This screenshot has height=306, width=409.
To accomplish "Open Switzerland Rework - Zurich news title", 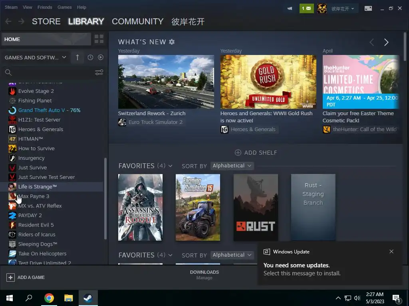I will [x=151, y=114].
